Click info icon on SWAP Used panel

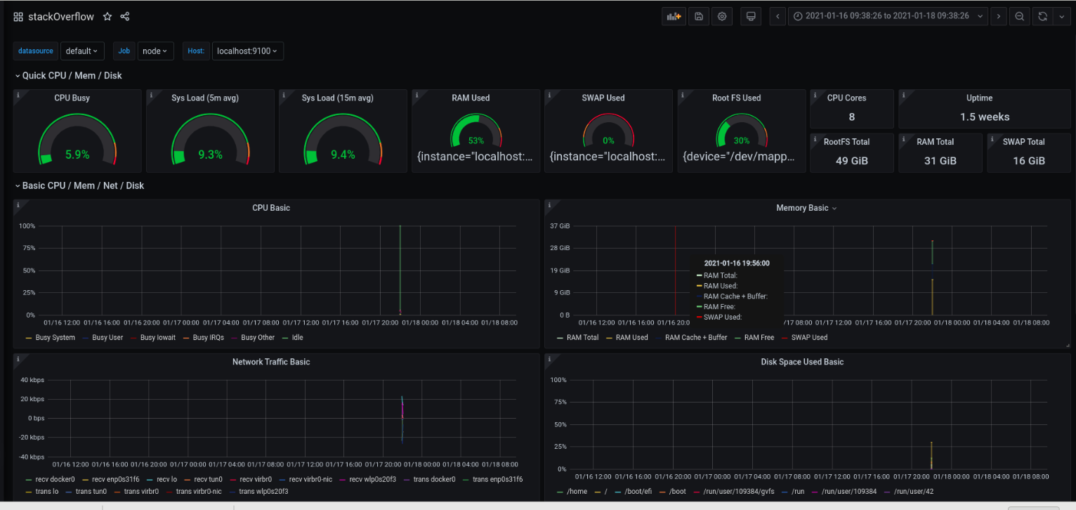click(549, 94)
